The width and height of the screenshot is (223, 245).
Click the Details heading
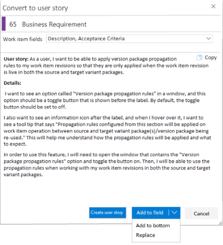12,83
